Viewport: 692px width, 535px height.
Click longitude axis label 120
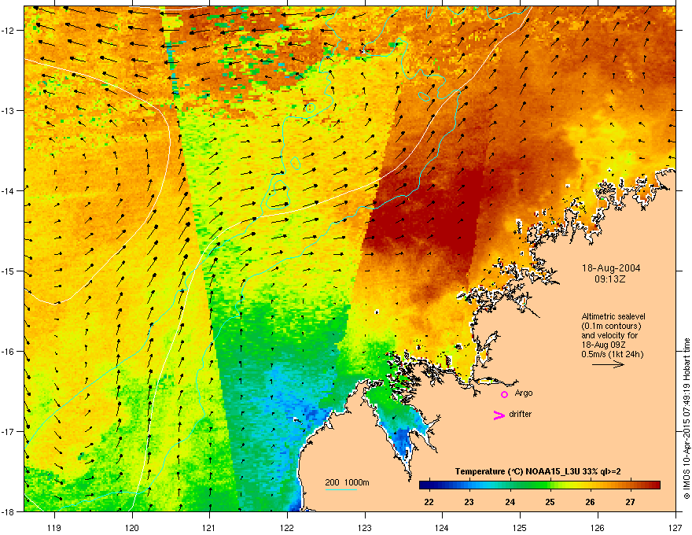[x=132, y=527]
